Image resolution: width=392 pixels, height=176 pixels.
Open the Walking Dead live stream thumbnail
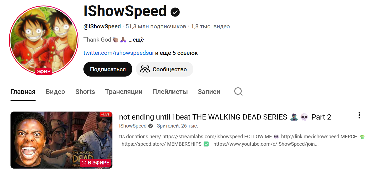pos(61,140)
